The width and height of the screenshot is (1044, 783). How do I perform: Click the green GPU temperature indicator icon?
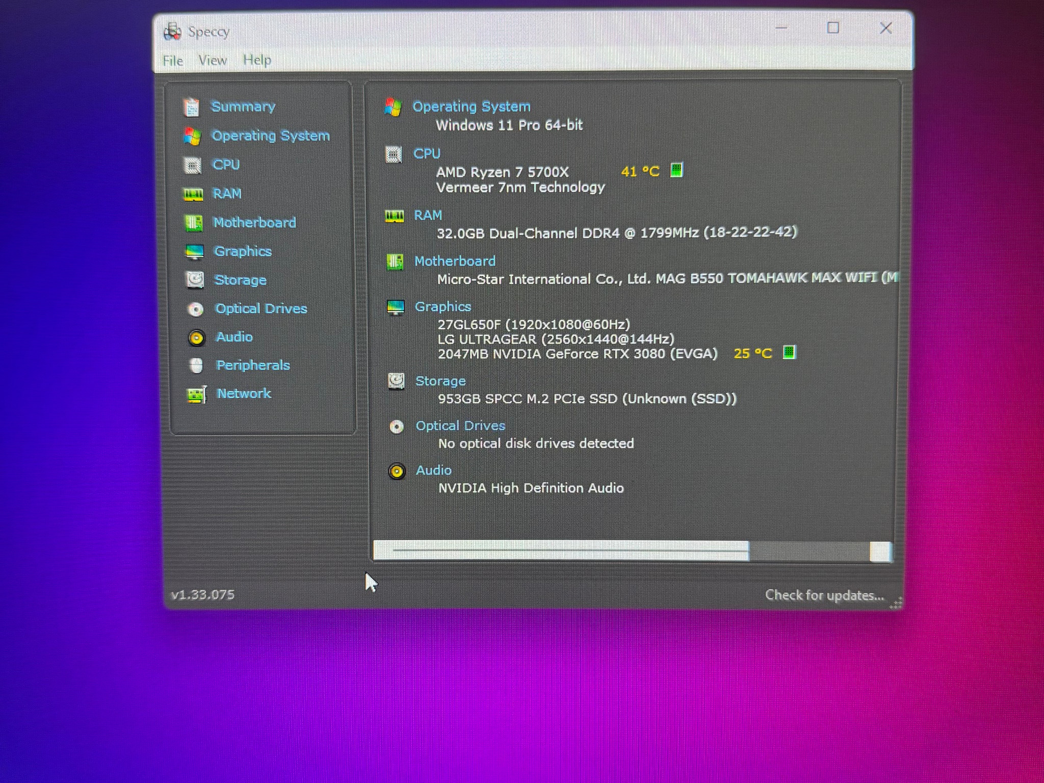coord(789,352)
